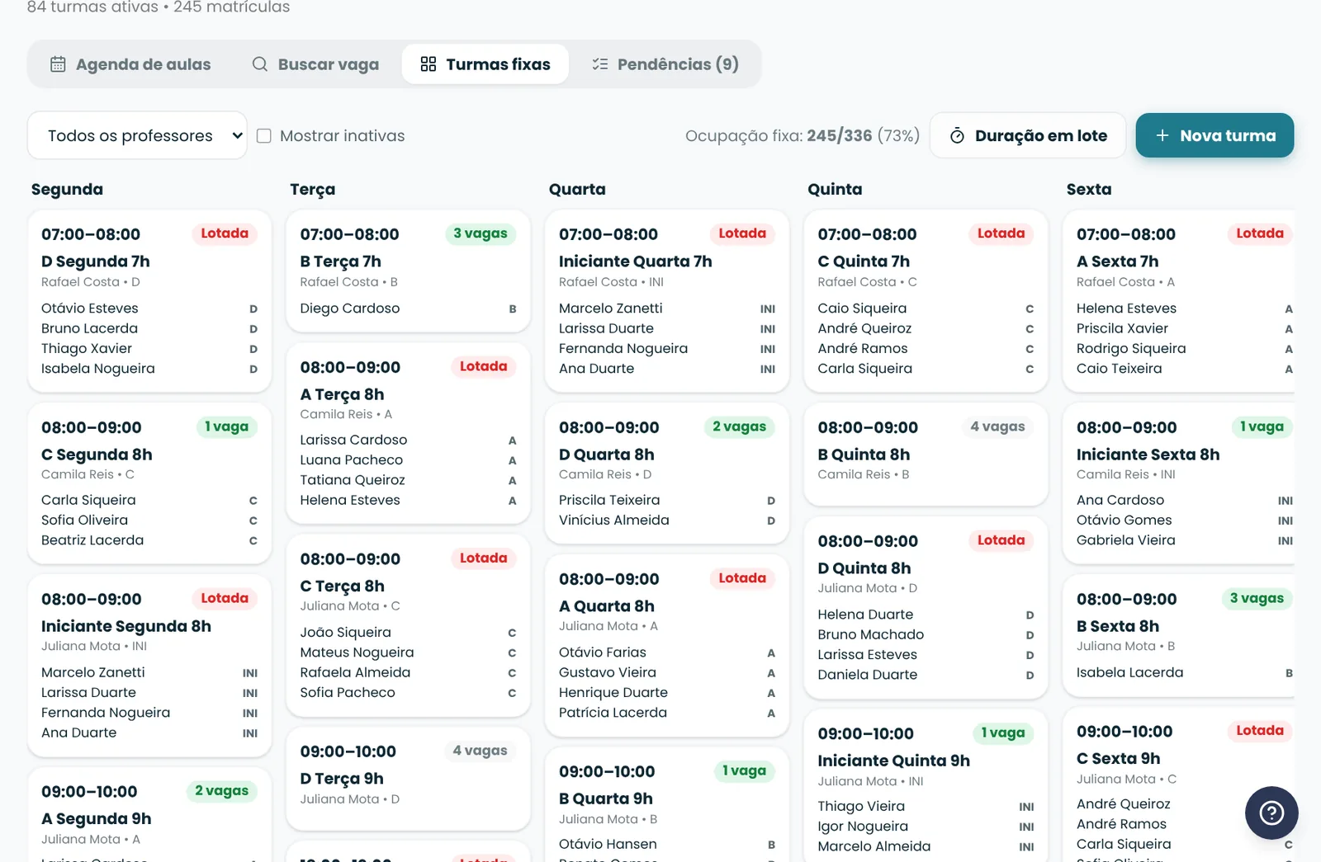Click the A Sexta 7h title
Viewport: 1321px width, 862px height.
pos(1117,261)
